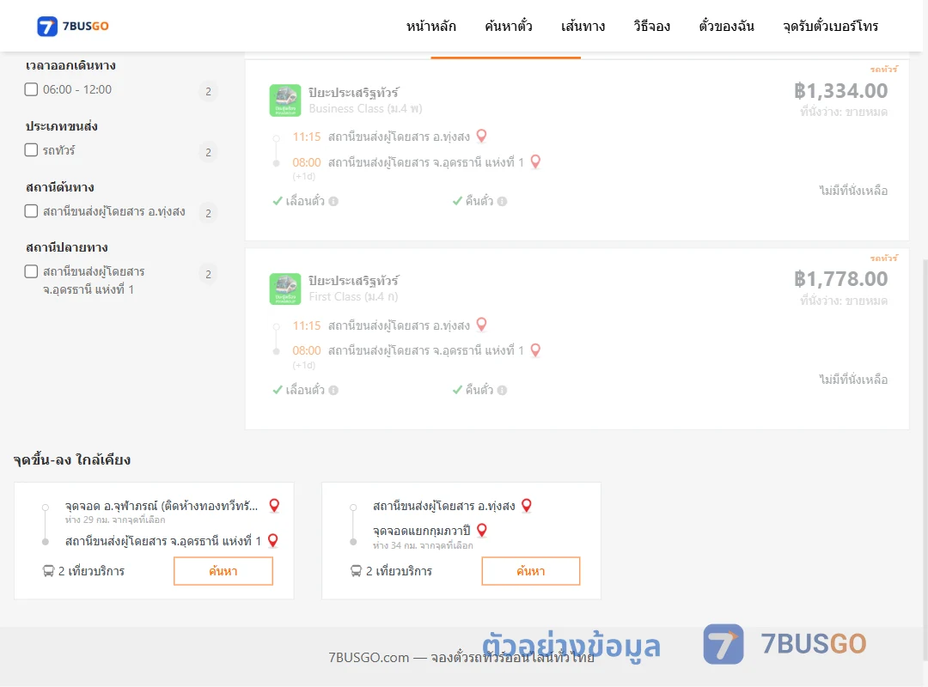Image resolution: width=928 pixels, height=687 pixels.
Task: Click ค้นหา button in จุดจอดแยกกุมภวาปี card
Action: coord(531,571)
